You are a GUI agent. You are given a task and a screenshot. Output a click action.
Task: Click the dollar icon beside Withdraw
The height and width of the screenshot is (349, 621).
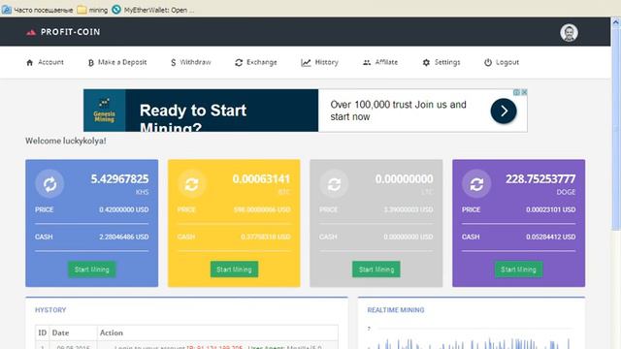[173, 62]
